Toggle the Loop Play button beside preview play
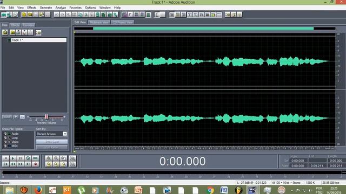The width and height of the screenshot is (346, 194). (x=22, y=117)
